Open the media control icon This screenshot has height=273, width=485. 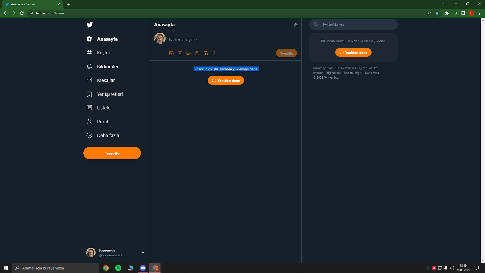point(455,13)
